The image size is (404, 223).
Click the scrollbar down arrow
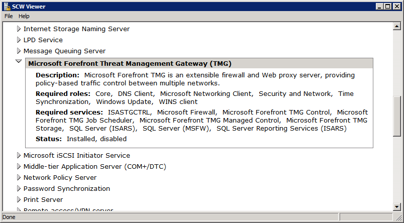click(396, 207)
